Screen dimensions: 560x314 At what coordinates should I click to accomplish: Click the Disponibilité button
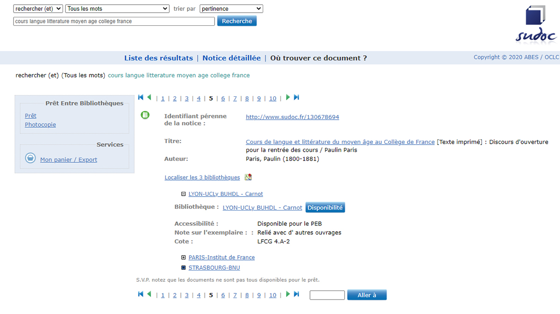coord(325,207)
